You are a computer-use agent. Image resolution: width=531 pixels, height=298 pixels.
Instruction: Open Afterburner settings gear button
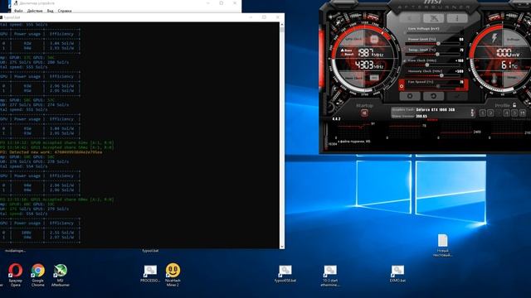[x=410, y=96]
